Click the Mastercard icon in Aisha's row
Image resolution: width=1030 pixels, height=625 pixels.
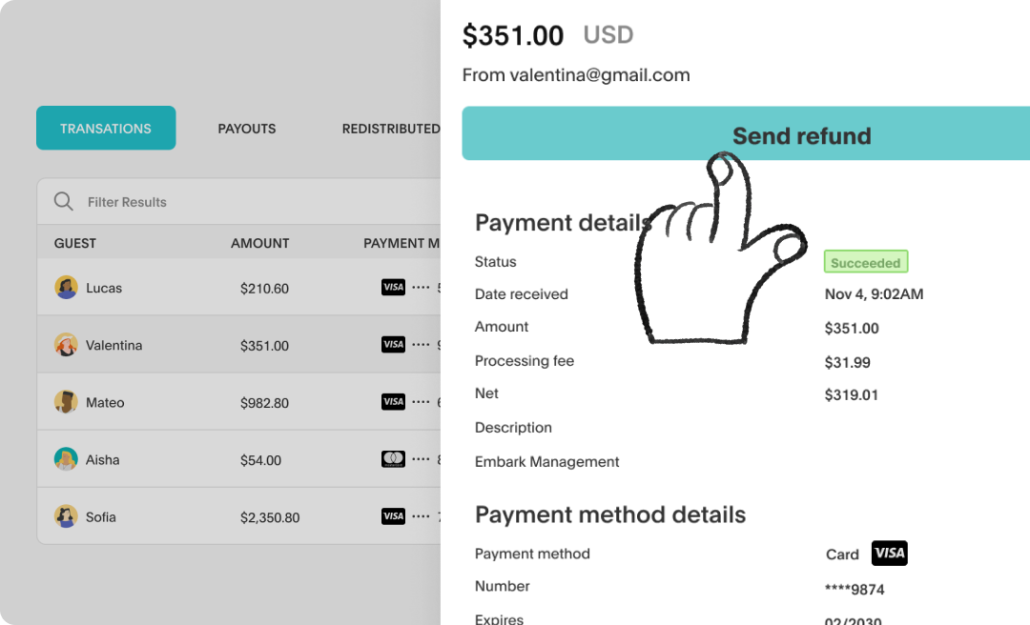point(393,459)
